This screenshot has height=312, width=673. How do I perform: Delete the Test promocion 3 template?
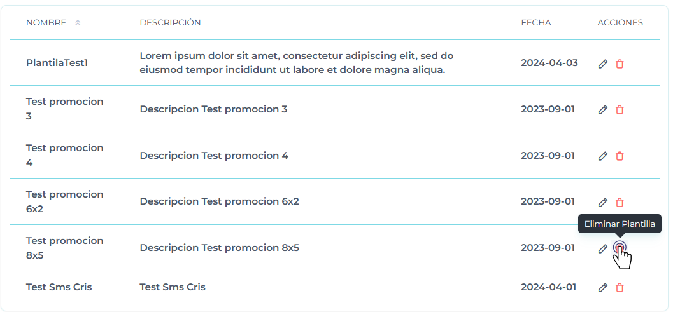click(x=620, y=110)
